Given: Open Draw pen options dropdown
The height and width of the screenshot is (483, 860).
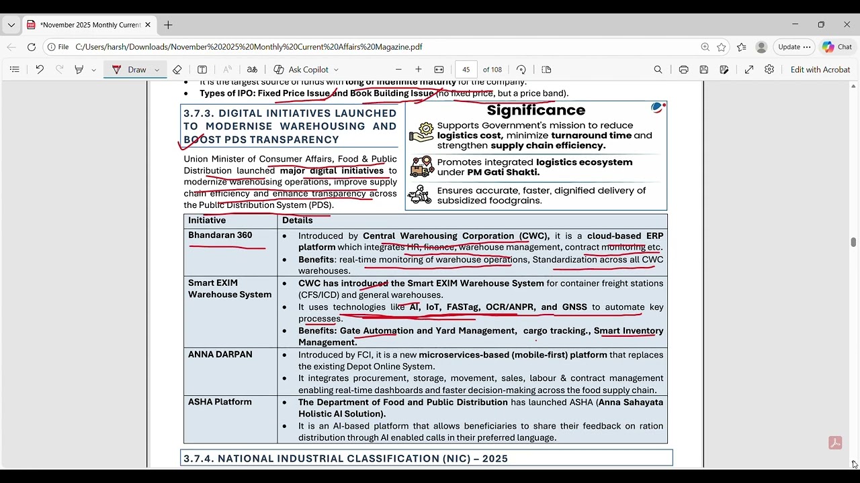Looking at the screenshot, I should pos(157,70).
